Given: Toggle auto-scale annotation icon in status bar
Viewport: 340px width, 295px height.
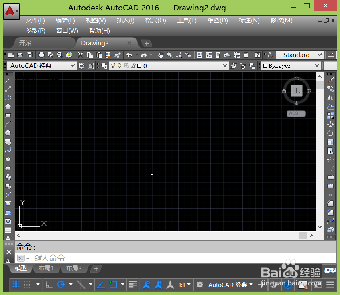Looking at the screenshot, I should click(158, 284).
